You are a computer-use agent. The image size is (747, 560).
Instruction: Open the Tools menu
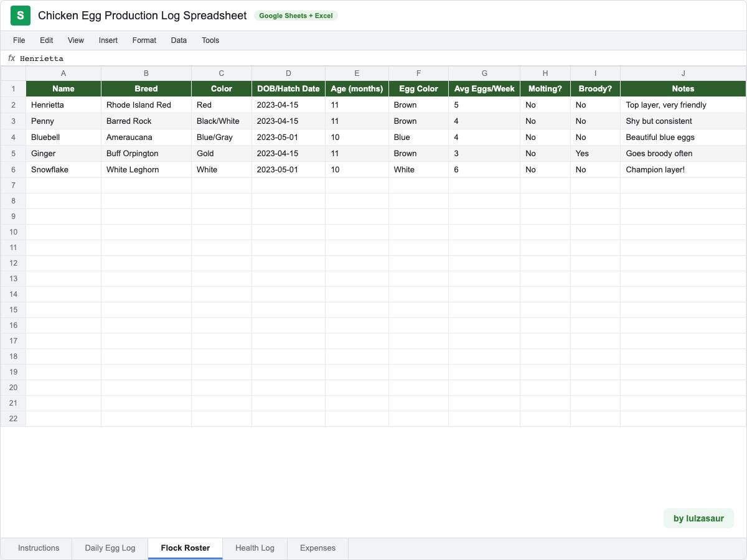(x=210, y=40)
